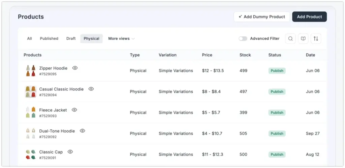
Task: Click the eye icon next to Classic Cap
Action: point(70,152)
